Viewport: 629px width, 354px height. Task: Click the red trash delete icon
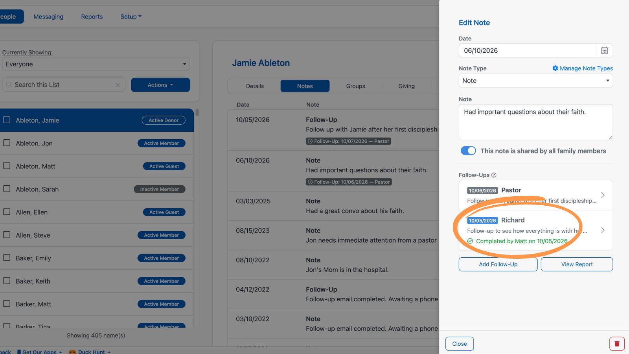617,344
